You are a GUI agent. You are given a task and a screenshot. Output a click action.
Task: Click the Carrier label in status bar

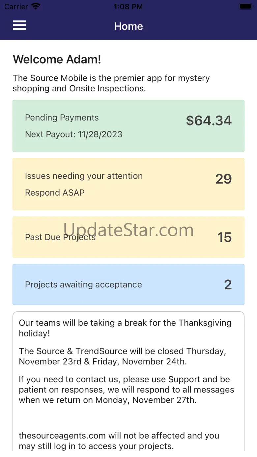[16, 6]
